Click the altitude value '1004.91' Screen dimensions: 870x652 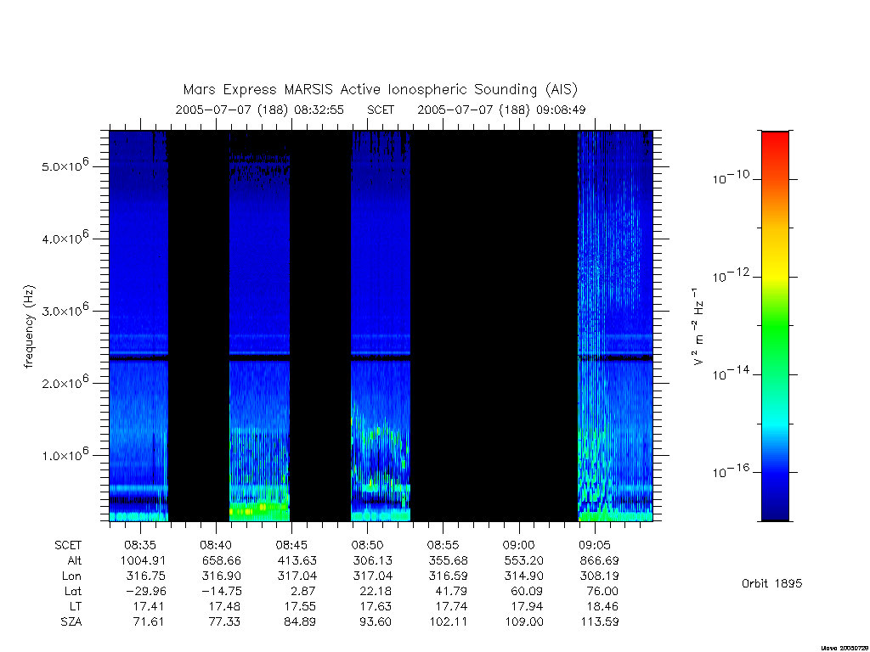point(143,560)
